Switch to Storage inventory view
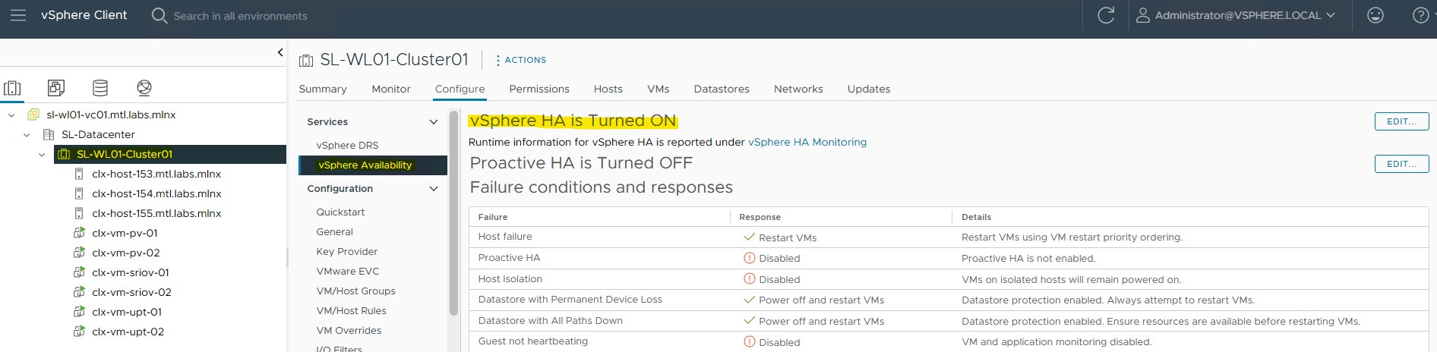Image resolution: width=1437 pixels, height=352 pixels. point(100,88)
